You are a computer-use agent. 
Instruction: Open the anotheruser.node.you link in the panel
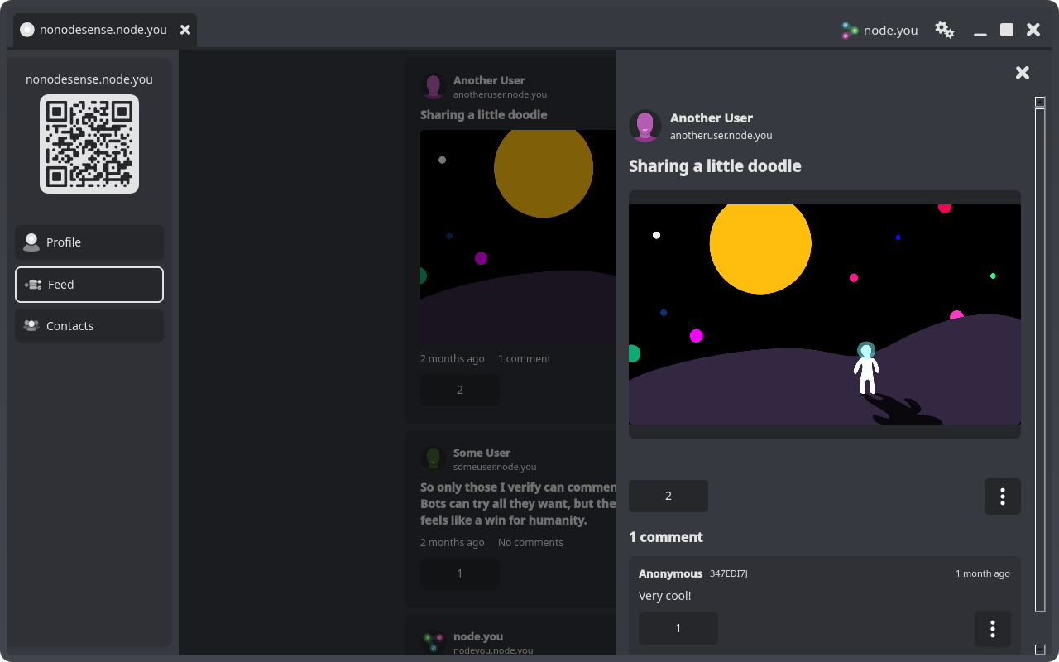click(721, 135)
